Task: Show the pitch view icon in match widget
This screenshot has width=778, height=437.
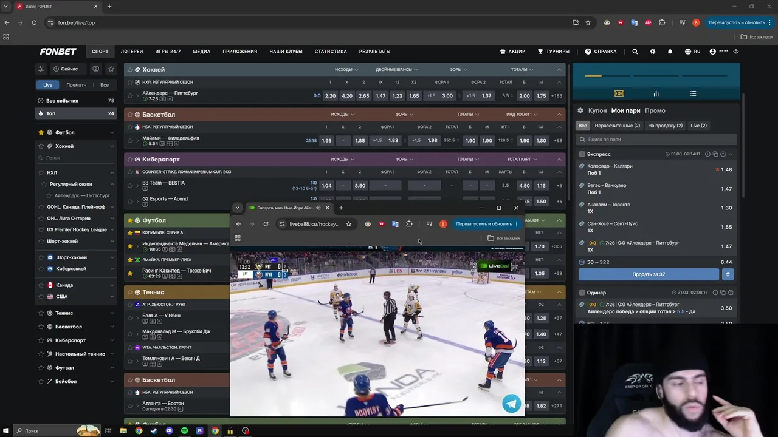Action: tap(619, 93)
